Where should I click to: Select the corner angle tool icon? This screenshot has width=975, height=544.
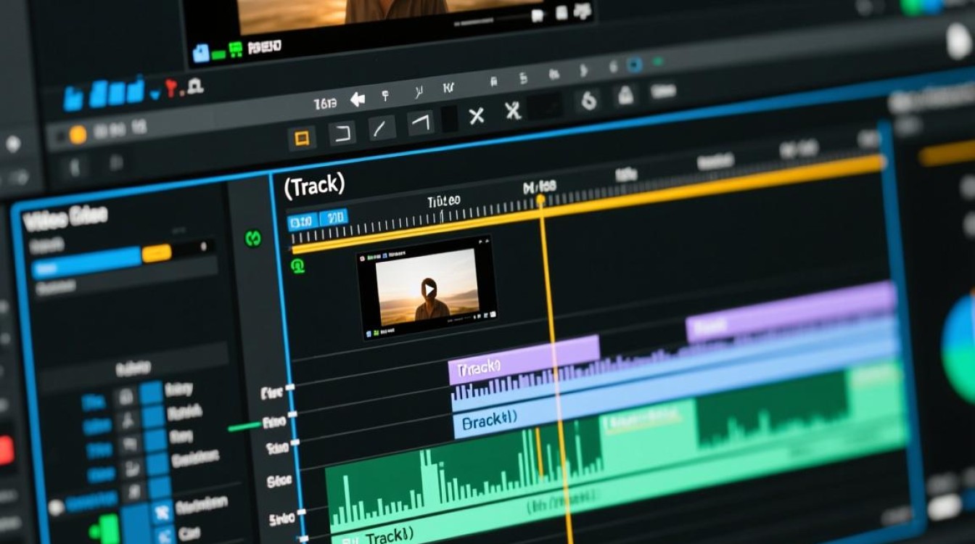coord(420,123)
